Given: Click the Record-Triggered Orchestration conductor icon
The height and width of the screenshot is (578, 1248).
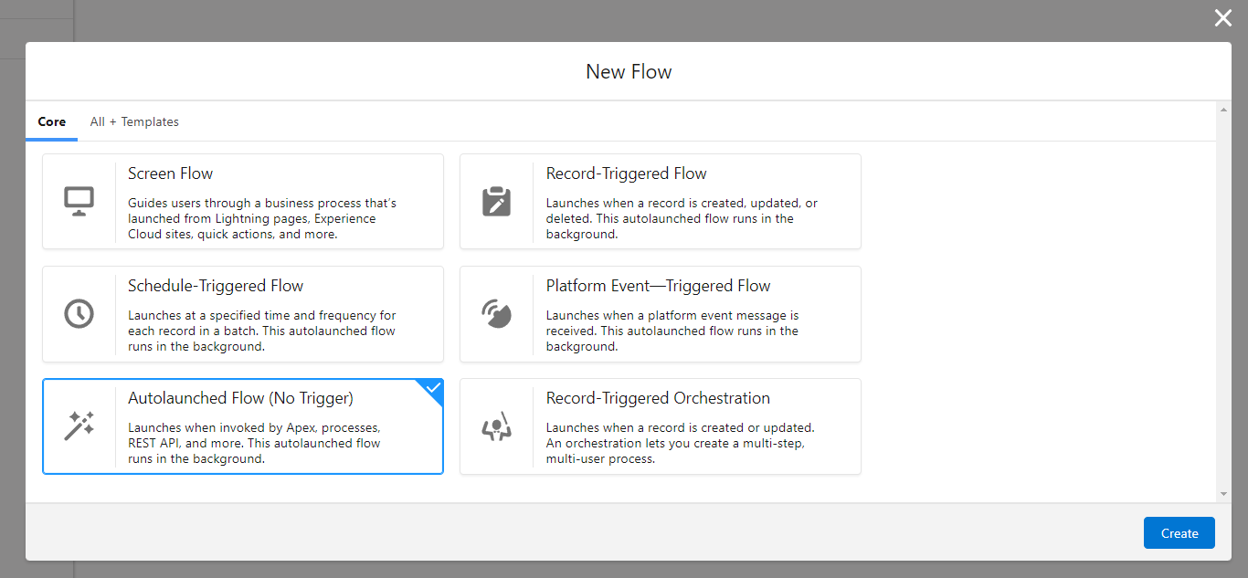Looking at the screenshot, I should [496, 426].
